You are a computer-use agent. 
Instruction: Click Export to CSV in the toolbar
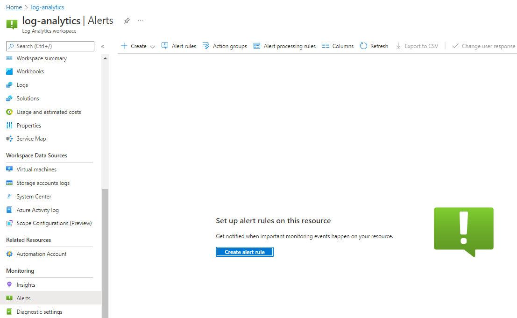(417, 46)
